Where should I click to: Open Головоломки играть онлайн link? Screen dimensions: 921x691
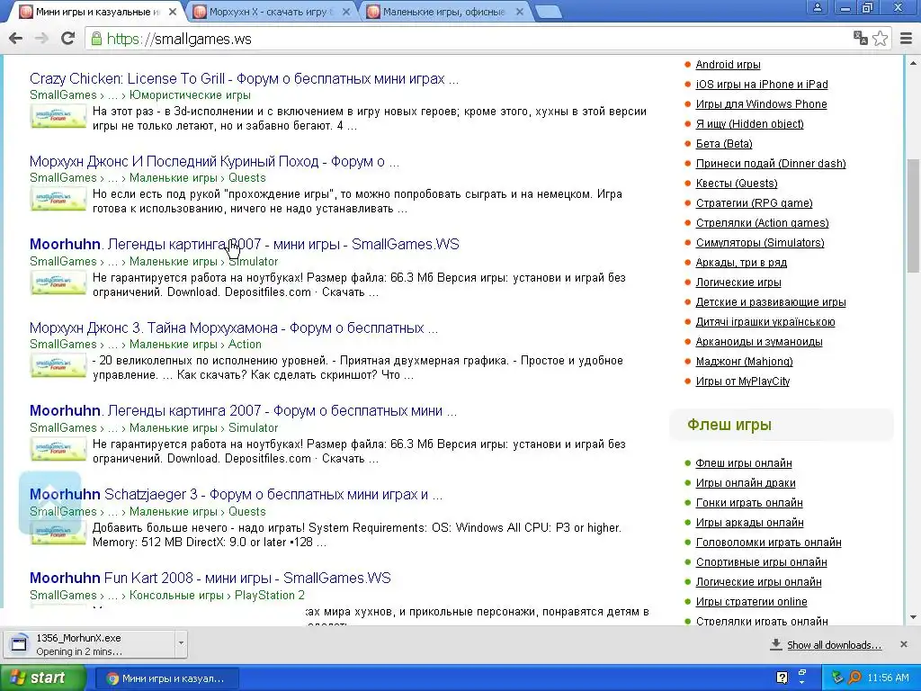(x=768, y=543)
